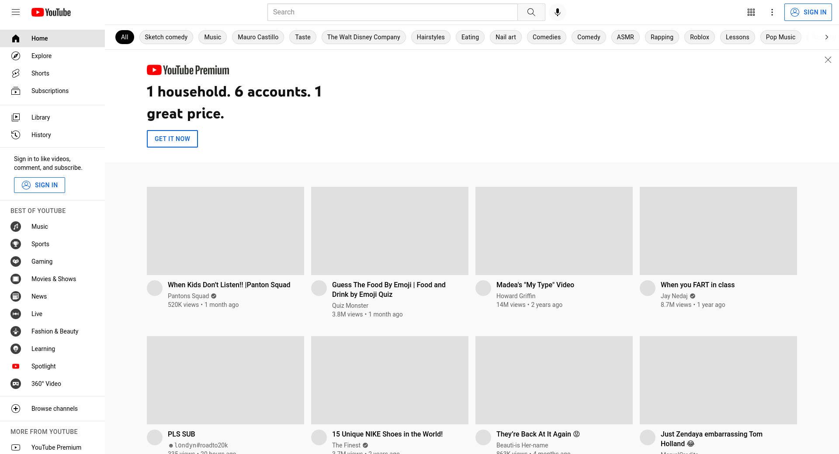Select the Lessons chip
The width and height of the screenshot is (839, 454).
tap(738, 37)
